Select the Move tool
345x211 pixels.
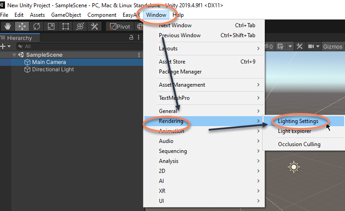pos(22,26)
